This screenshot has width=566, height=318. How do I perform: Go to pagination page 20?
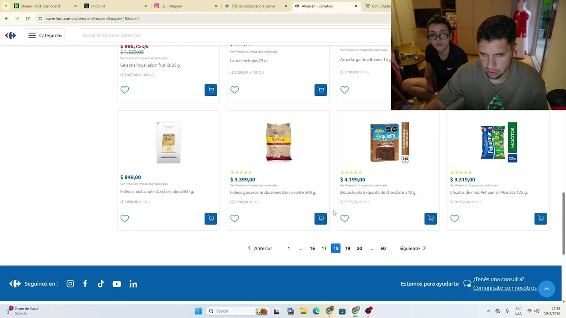(x=359, y=248)
